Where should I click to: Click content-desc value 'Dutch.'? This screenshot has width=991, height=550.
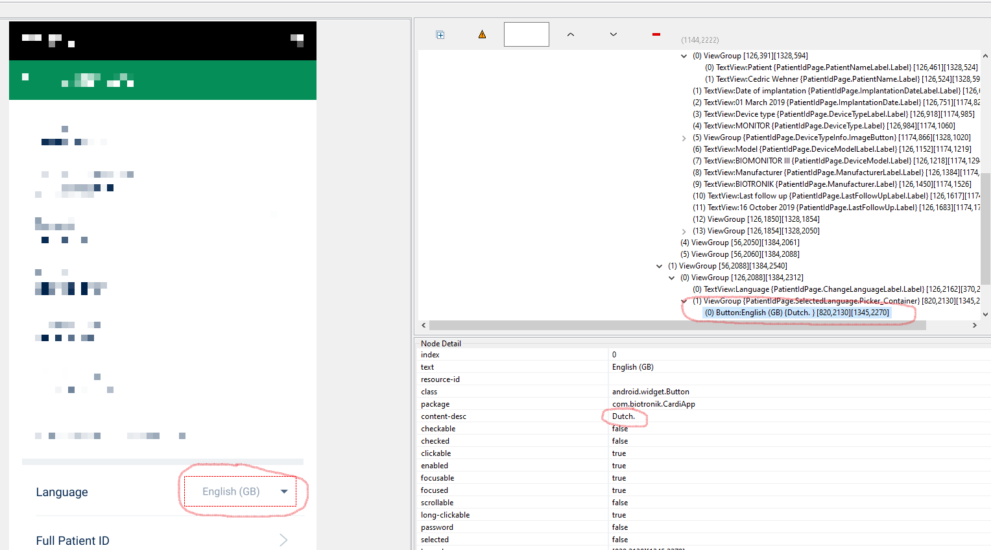pos(623,416)
